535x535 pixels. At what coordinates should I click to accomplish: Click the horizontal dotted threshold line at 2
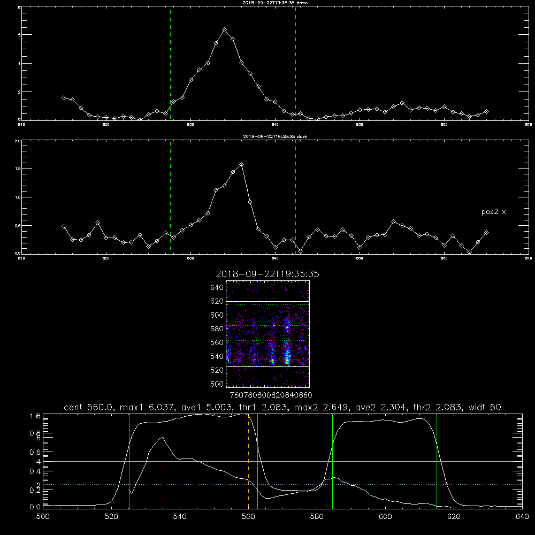[282, 485]
